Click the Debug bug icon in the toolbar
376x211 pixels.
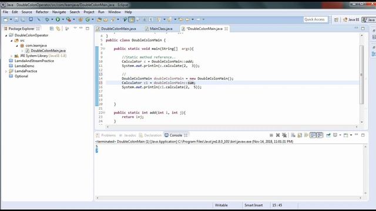(47, 19)
